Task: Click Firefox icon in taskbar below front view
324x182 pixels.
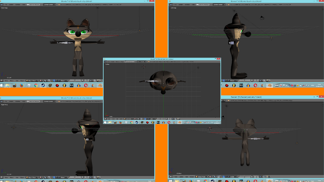Action: coord(22,85)
